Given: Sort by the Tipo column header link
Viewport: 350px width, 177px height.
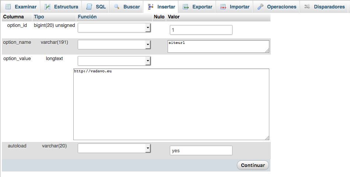Looking at the screenshot, I should [39, 17].
